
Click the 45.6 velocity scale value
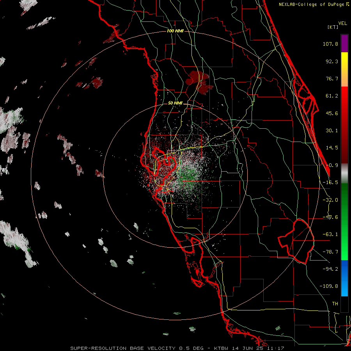click(332, 113)
